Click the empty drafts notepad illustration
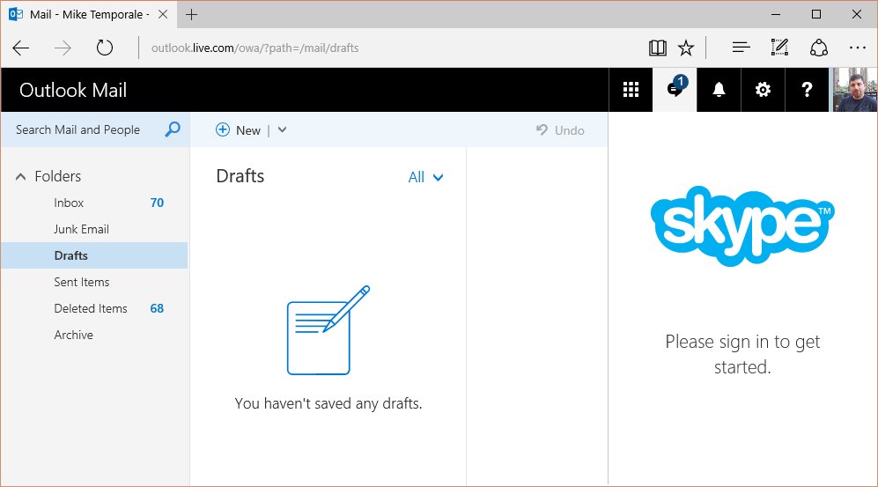The width and height of the screenshot is (878, 487). click(x=328, y=329)
